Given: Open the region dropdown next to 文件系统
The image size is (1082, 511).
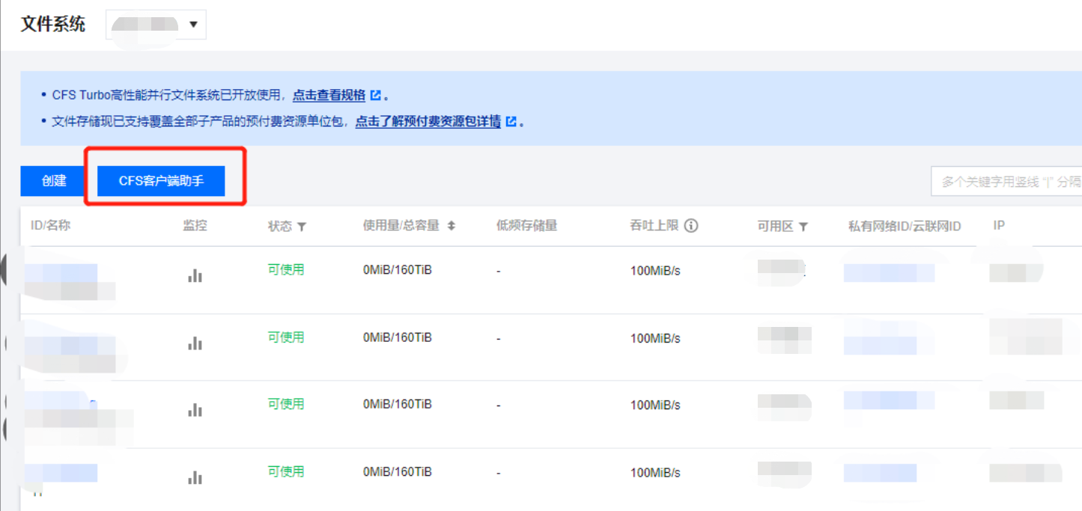Looking at the screenshot, I should point(156,25).
